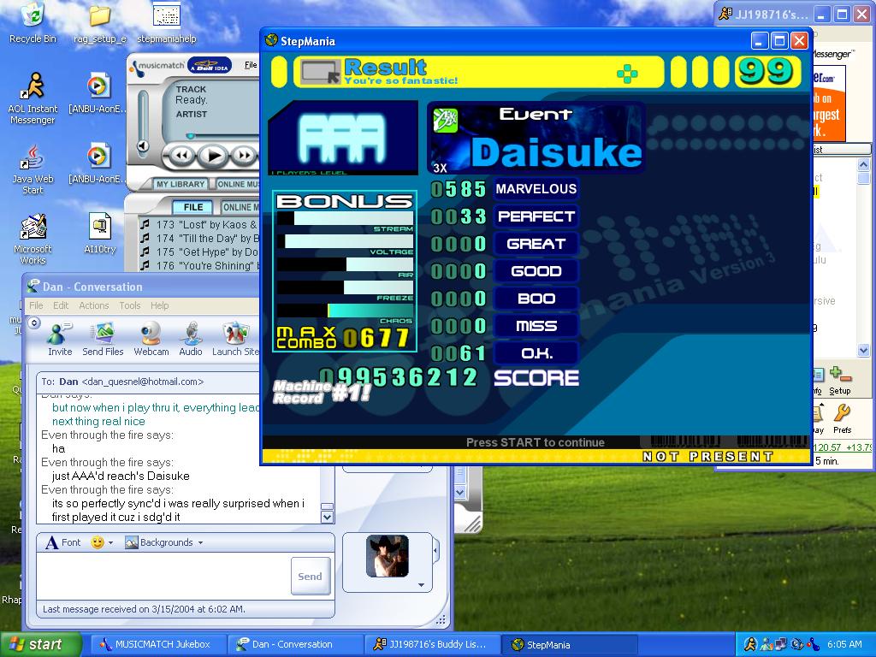
Task: Open Microsoft Works desktop shortcut
Action: pyautogui.click(x=33, y=238)
